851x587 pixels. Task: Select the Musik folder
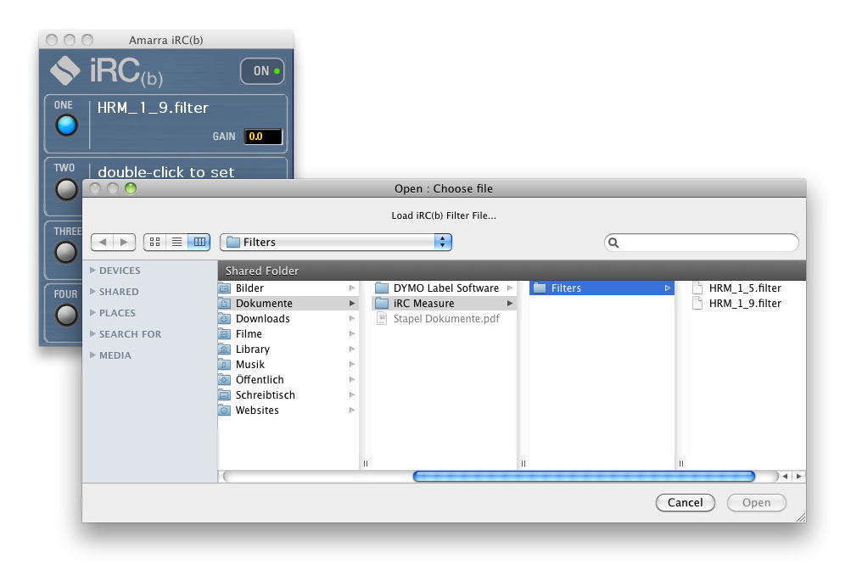click(288, 364)
